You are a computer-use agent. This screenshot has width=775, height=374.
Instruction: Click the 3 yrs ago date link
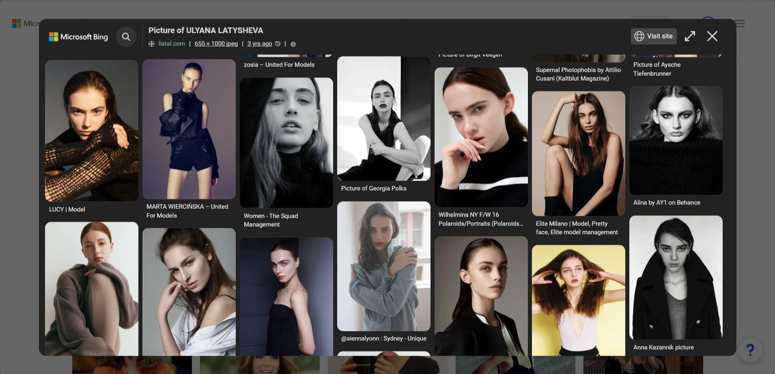[260, 44]
